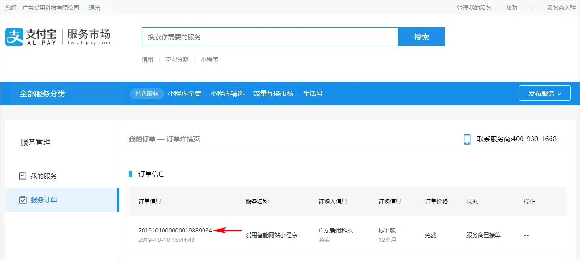Switch to 生活号 navigation item

tap(313, 93)
